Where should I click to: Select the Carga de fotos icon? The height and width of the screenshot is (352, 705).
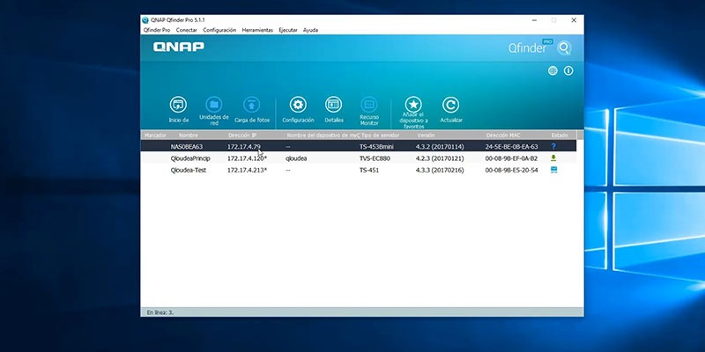252,105
